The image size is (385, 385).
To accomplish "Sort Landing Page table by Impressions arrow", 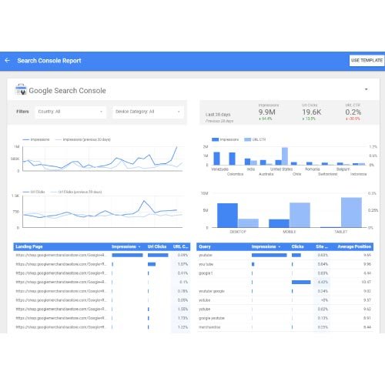I will click(x=139, y=247).
